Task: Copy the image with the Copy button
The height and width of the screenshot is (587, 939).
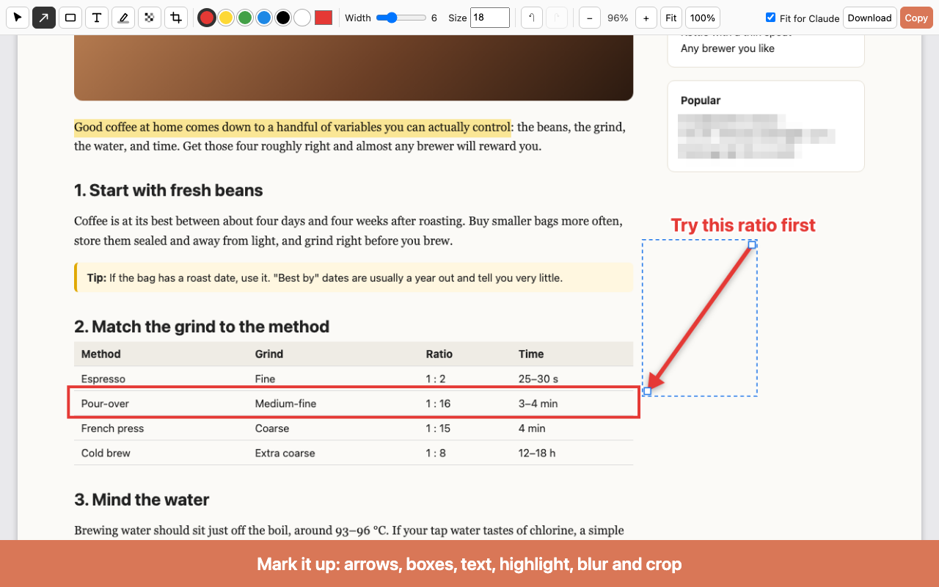Action: coord(916,18)
